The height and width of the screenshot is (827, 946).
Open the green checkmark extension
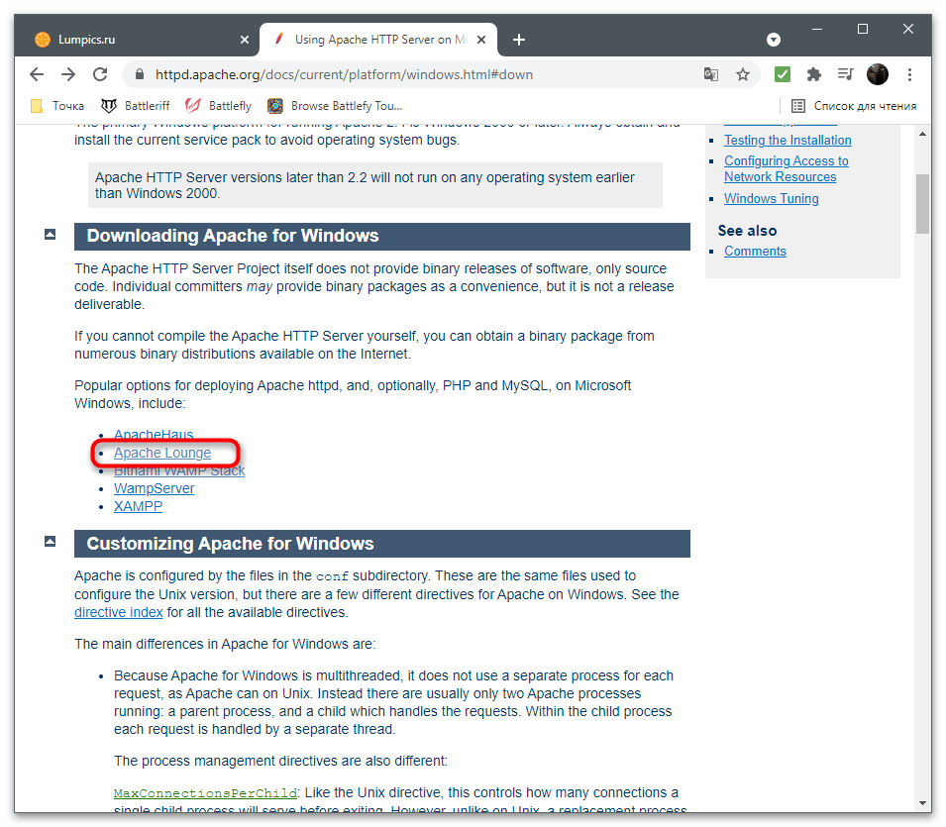[x=782, y=74]
